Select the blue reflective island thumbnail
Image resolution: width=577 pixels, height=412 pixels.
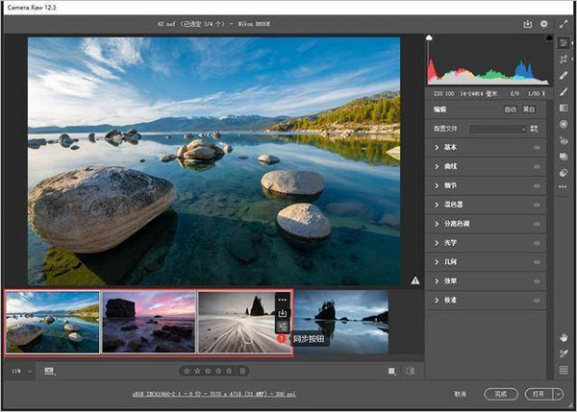pos(341,322)
